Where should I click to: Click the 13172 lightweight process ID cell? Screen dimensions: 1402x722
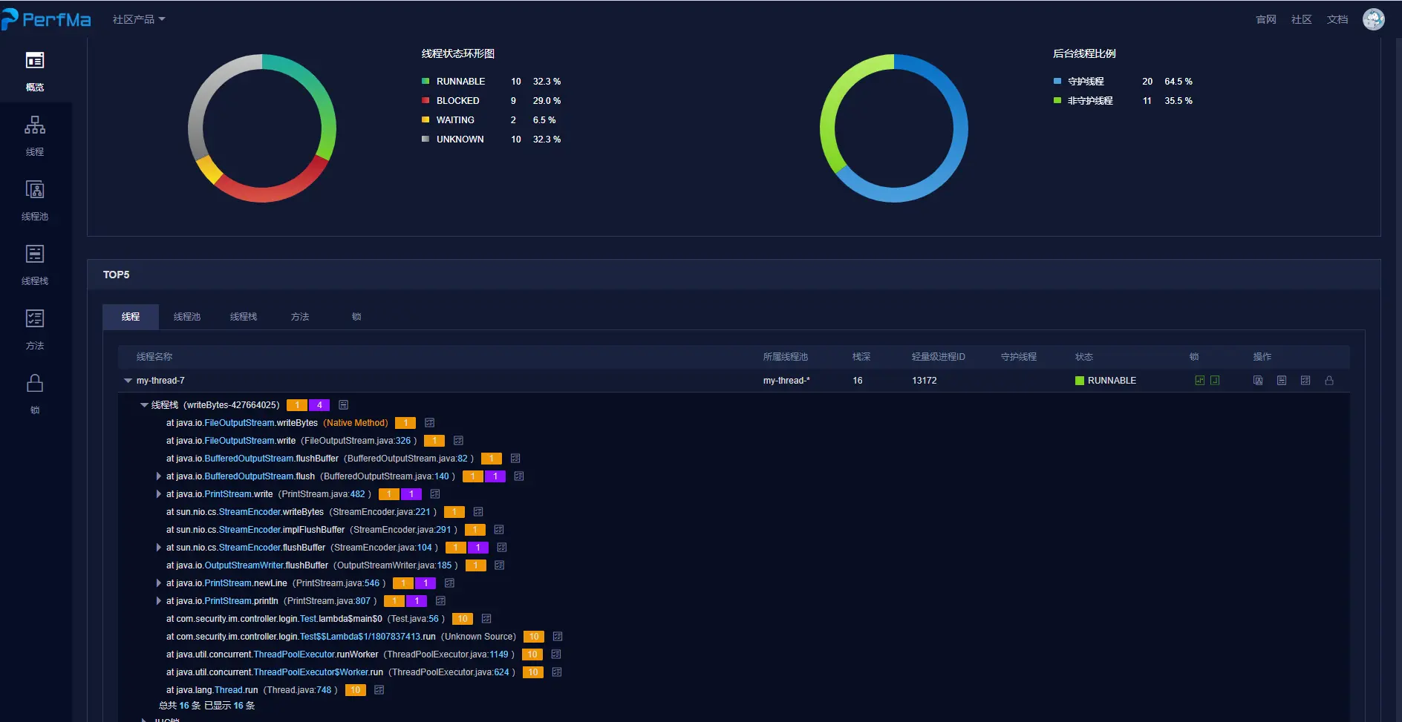pyautogui.click(x=925, y=381)
